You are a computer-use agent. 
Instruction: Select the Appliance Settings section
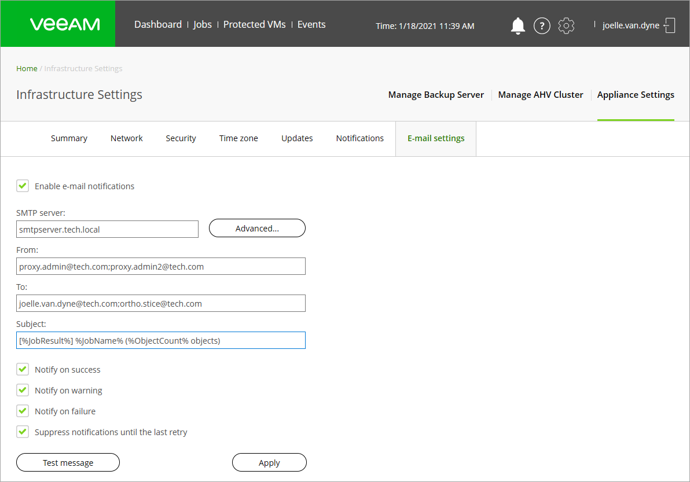636,95
